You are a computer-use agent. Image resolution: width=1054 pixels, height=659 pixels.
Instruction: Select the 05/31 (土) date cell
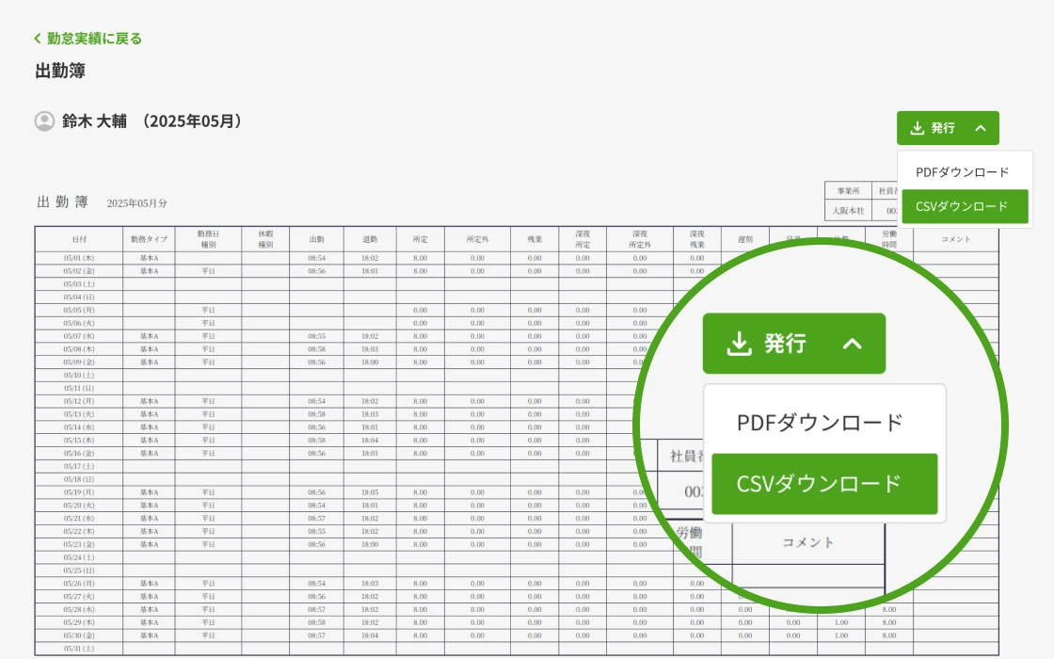pos(79,649)
